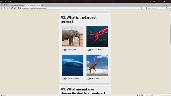Toggle the Elephant answer switch
171x96 pixels.
[64, 50]
